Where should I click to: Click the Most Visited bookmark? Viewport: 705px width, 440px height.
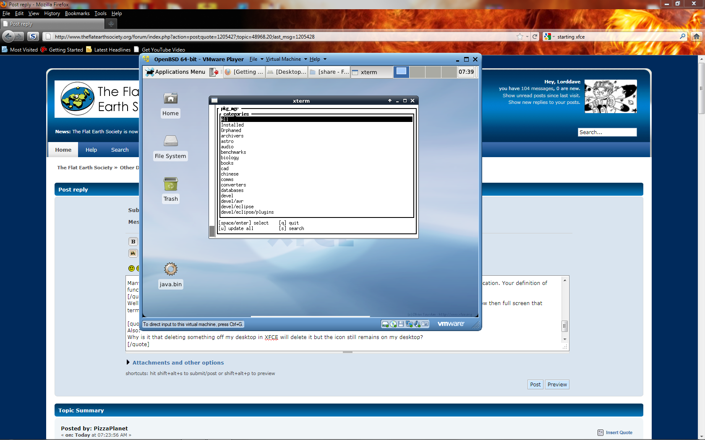tap(20, 49)
